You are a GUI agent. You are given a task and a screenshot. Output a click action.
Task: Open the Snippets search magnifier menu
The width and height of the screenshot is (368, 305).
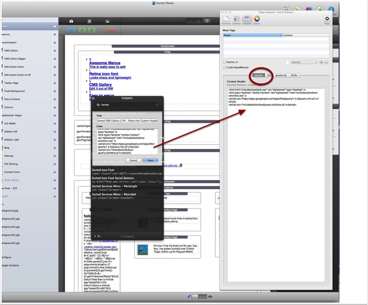(98, 105)
